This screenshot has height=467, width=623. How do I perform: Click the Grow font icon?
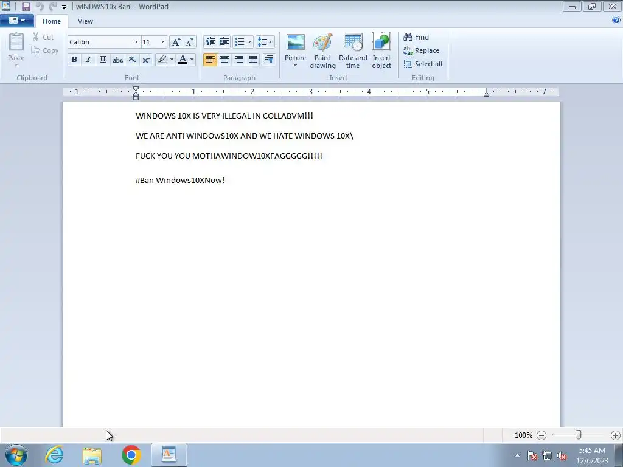pos(176,42)
